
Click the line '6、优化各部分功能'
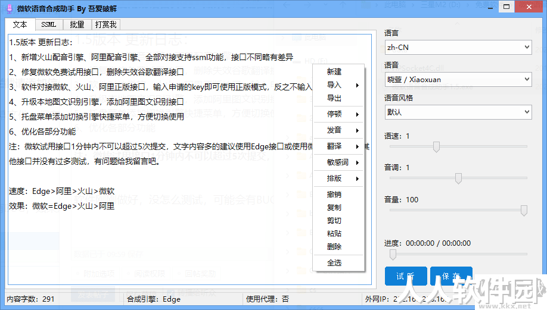(42, 131)
